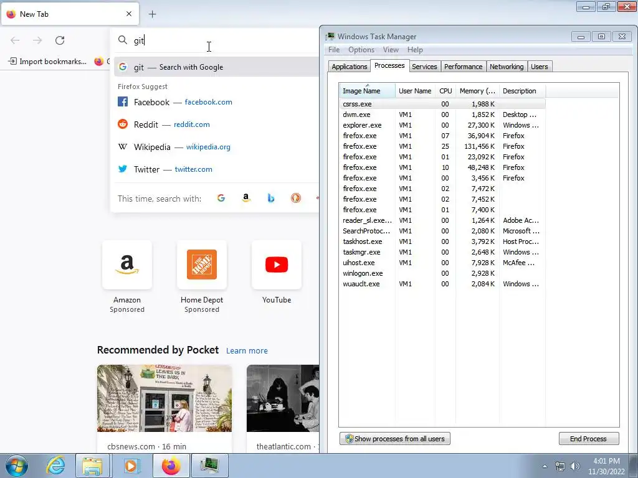The width and height of the screenshot is (638, 478).
Task: Switch to the Networking tab
Action: click(507, 67)
